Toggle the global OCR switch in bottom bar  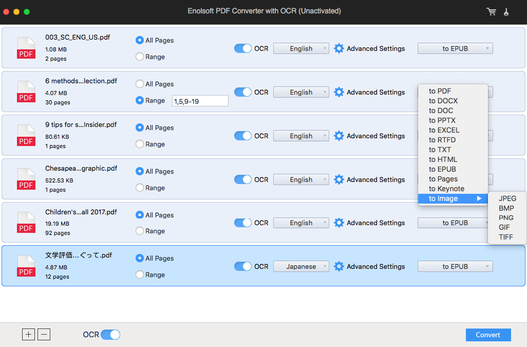pos(110,335)
